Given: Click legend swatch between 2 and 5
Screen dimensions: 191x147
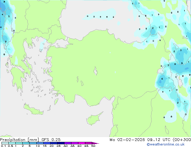Looking at the screenshot, I should 26,143.
